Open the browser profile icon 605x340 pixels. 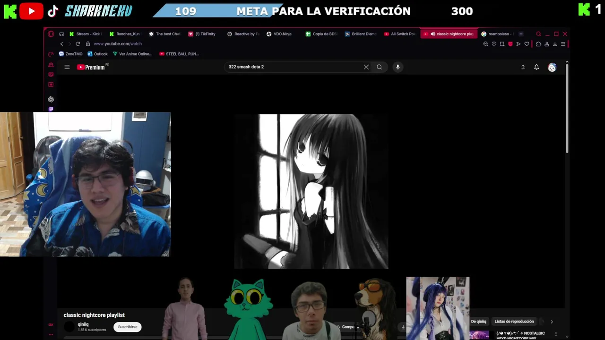[x=547, y=44]
